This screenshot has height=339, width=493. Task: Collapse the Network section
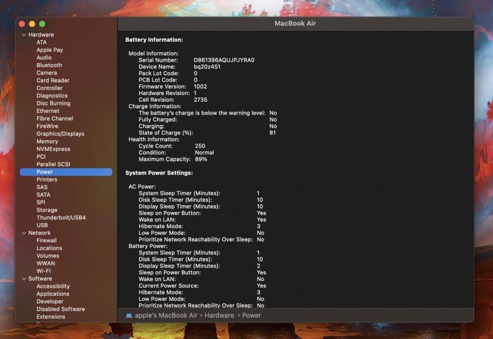(24, 233)
